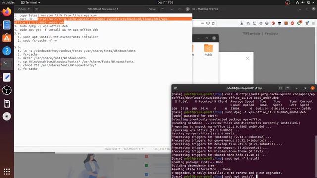Open the clock showing Des 7 11:53

coord(165,2)
